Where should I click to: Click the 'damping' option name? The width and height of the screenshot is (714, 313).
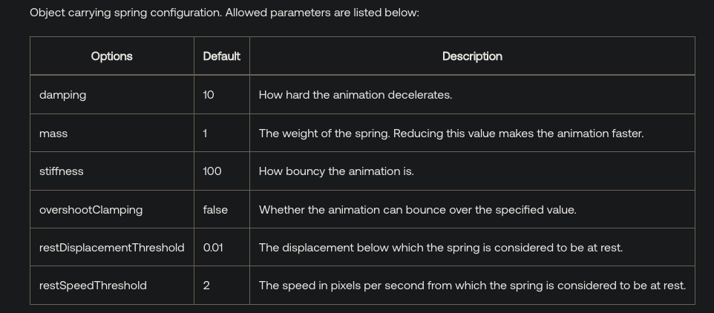tap(63, 95)
